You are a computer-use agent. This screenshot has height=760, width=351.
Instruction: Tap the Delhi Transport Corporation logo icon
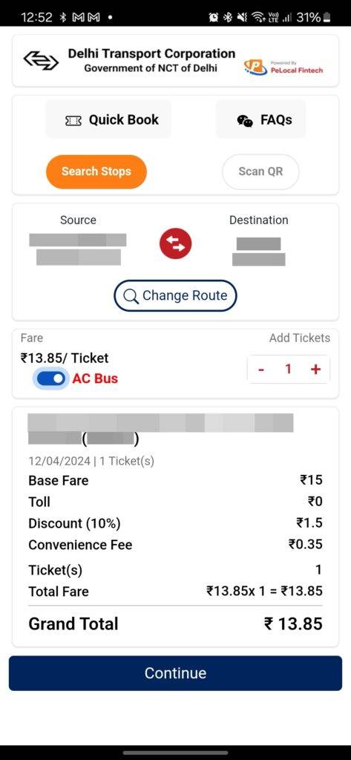(41, 60)
